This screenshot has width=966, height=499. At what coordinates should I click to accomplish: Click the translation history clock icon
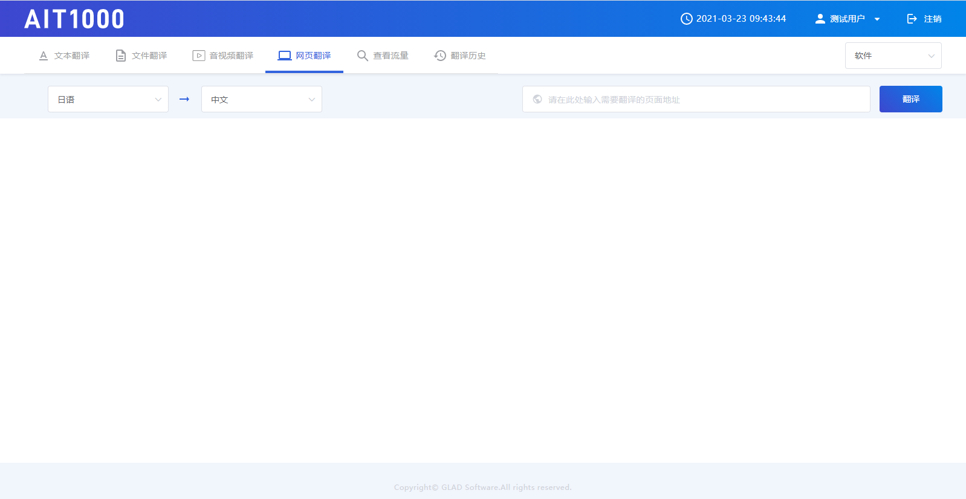tap(440, 56)
